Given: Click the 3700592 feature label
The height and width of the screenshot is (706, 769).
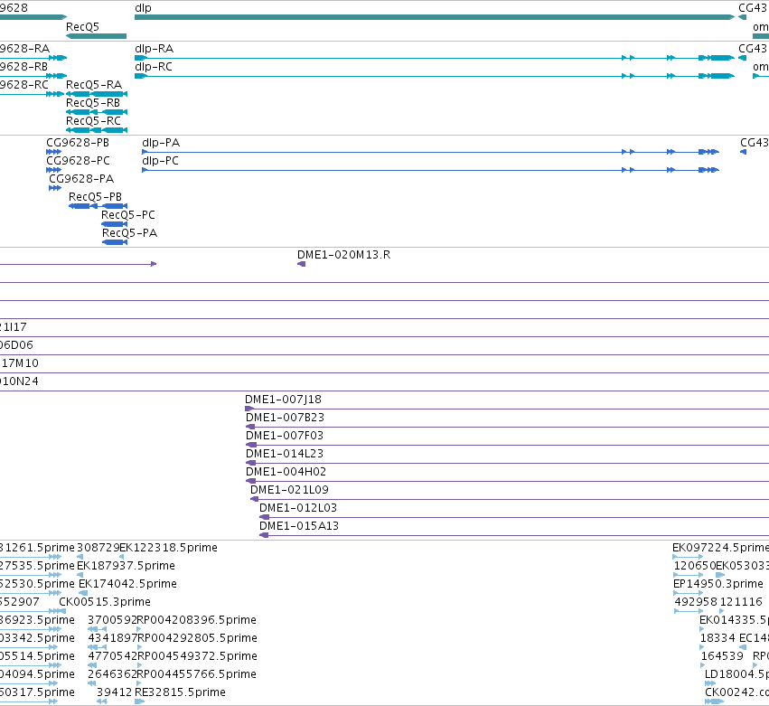Looking at the screenshot, I should coord(112,620).
